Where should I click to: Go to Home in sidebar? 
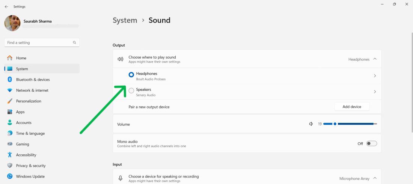tap(21, 58)
